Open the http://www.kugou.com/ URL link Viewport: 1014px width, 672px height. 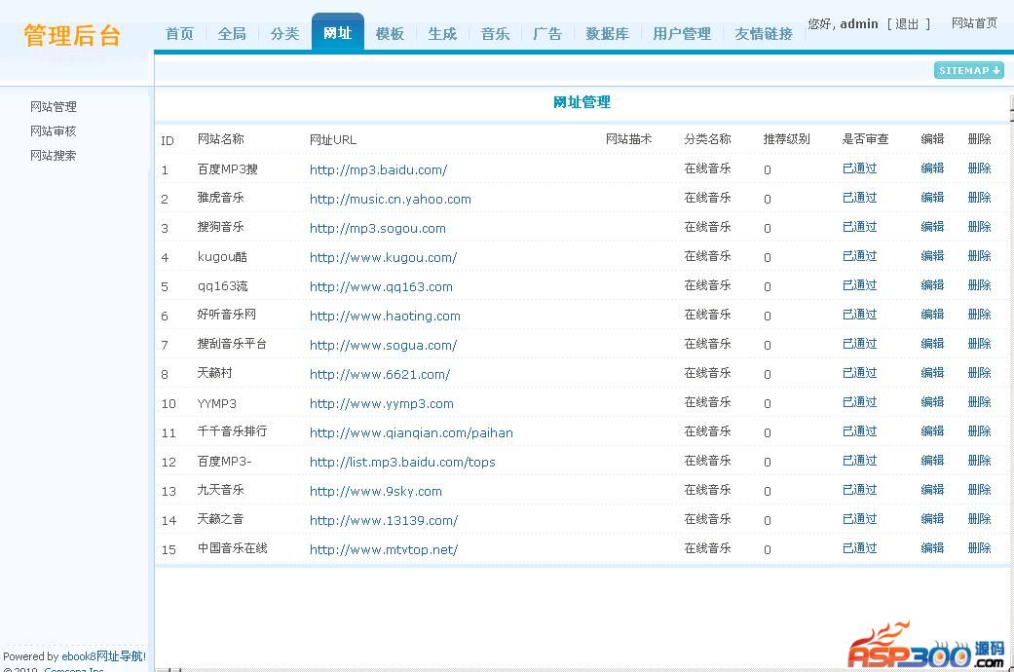[383, 257]
